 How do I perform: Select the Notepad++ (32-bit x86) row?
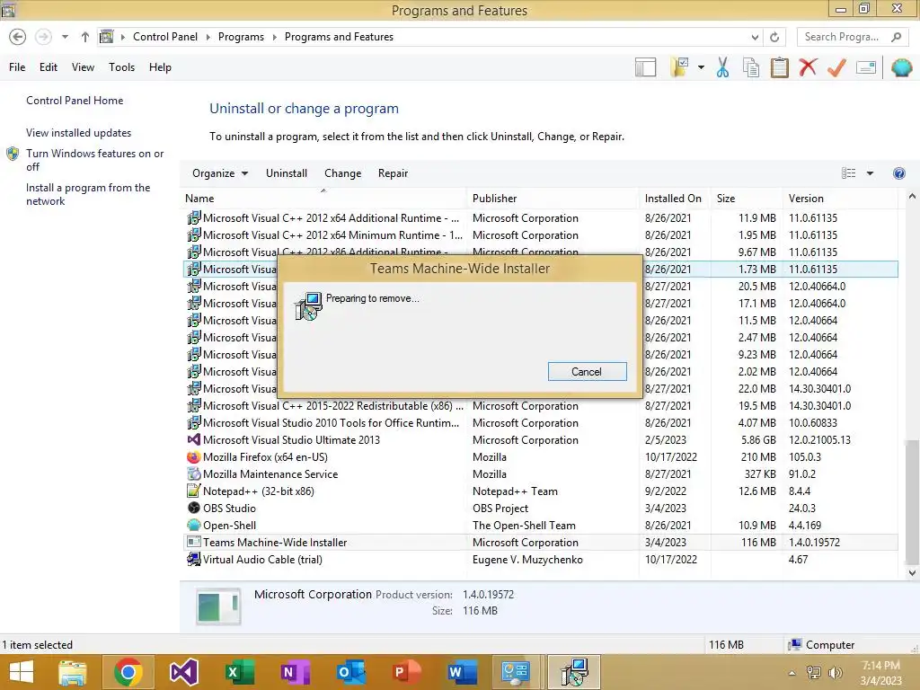(x=539, y=491)
